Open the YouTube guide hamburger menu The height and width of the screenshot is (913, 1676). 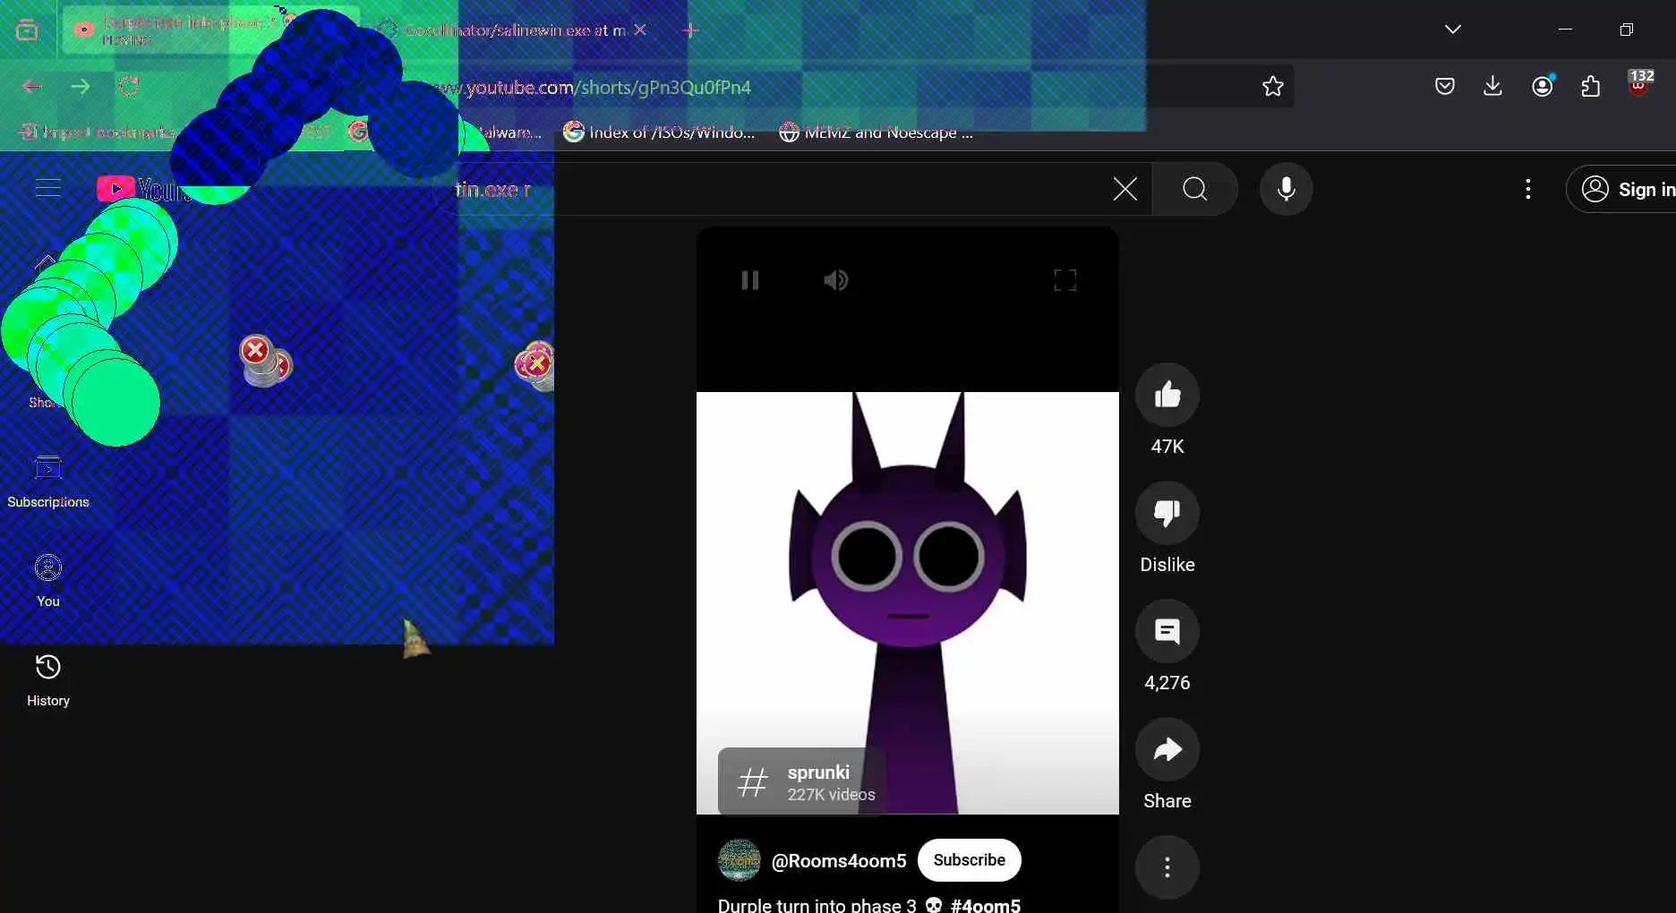(x=48, y=188)
